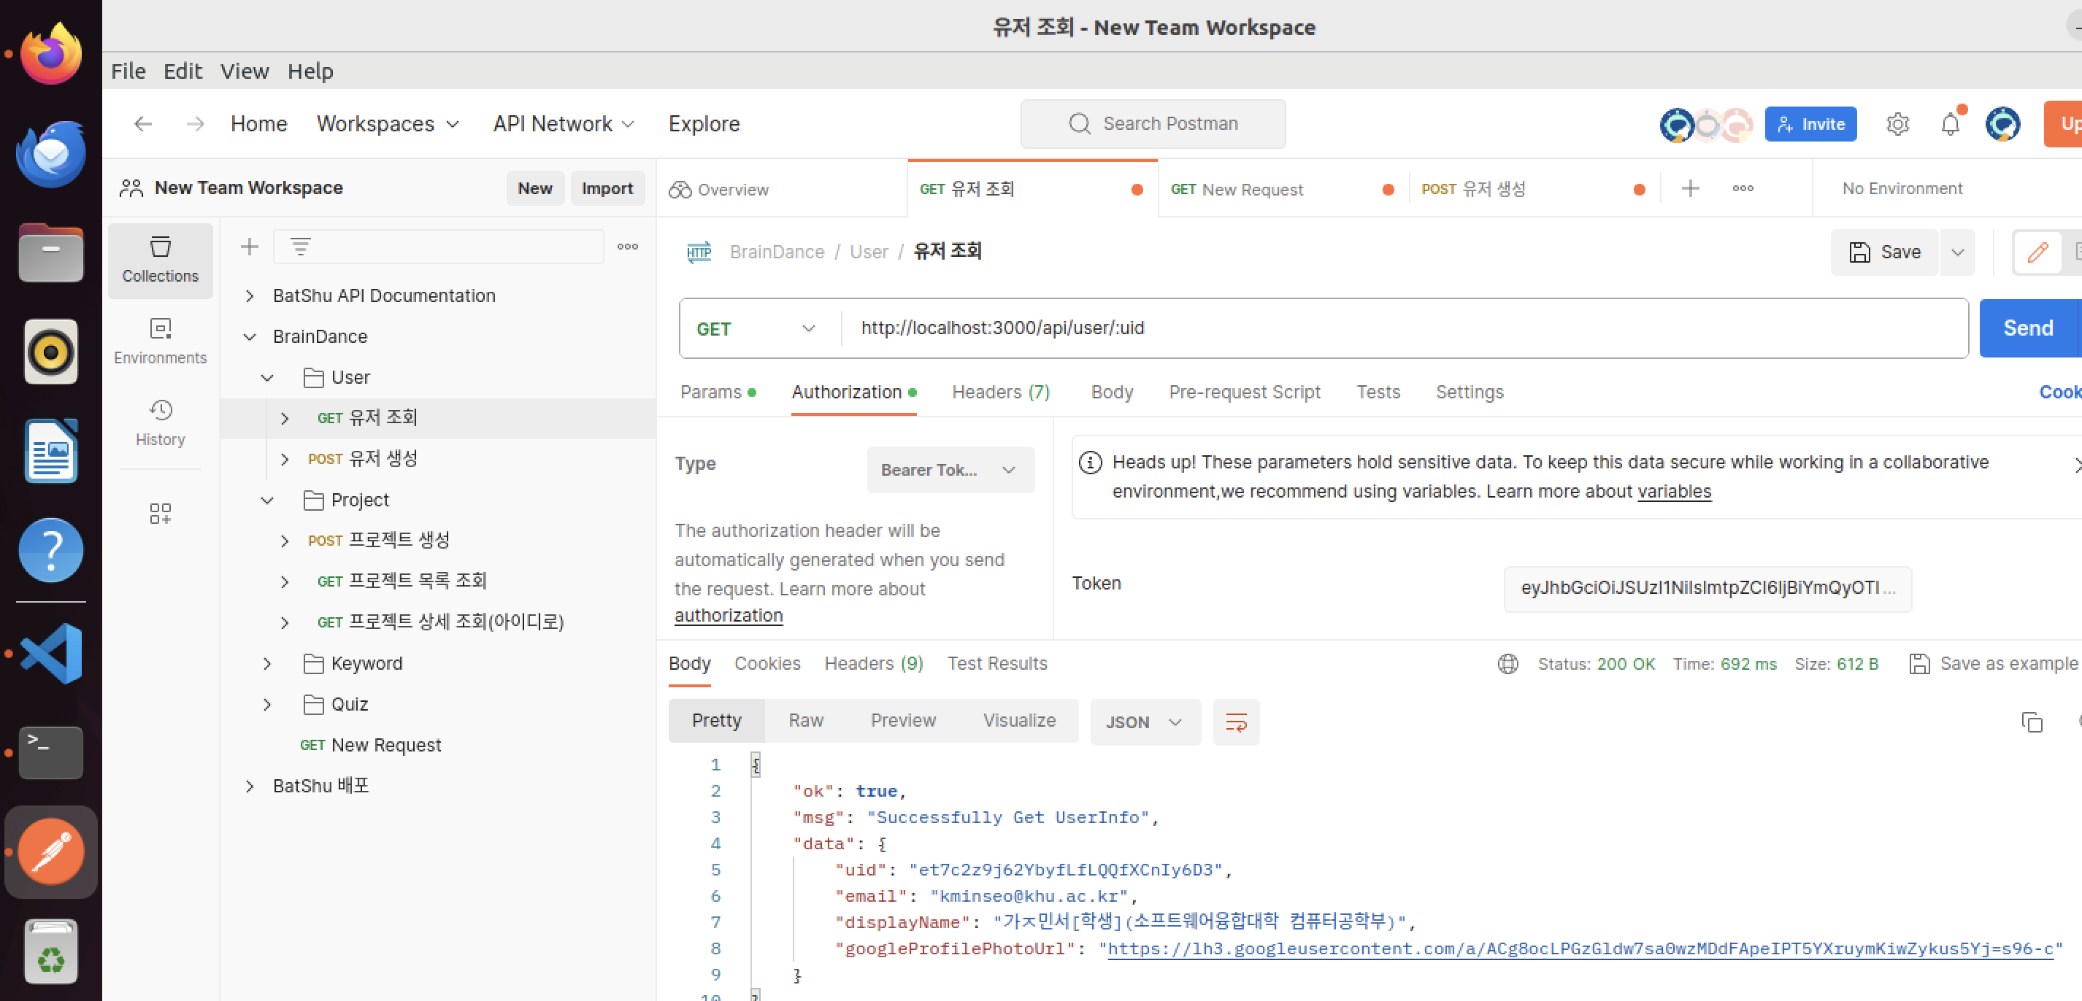Open the Settings gear icon
2082x1001 pixels.
tap(1897, 123)
